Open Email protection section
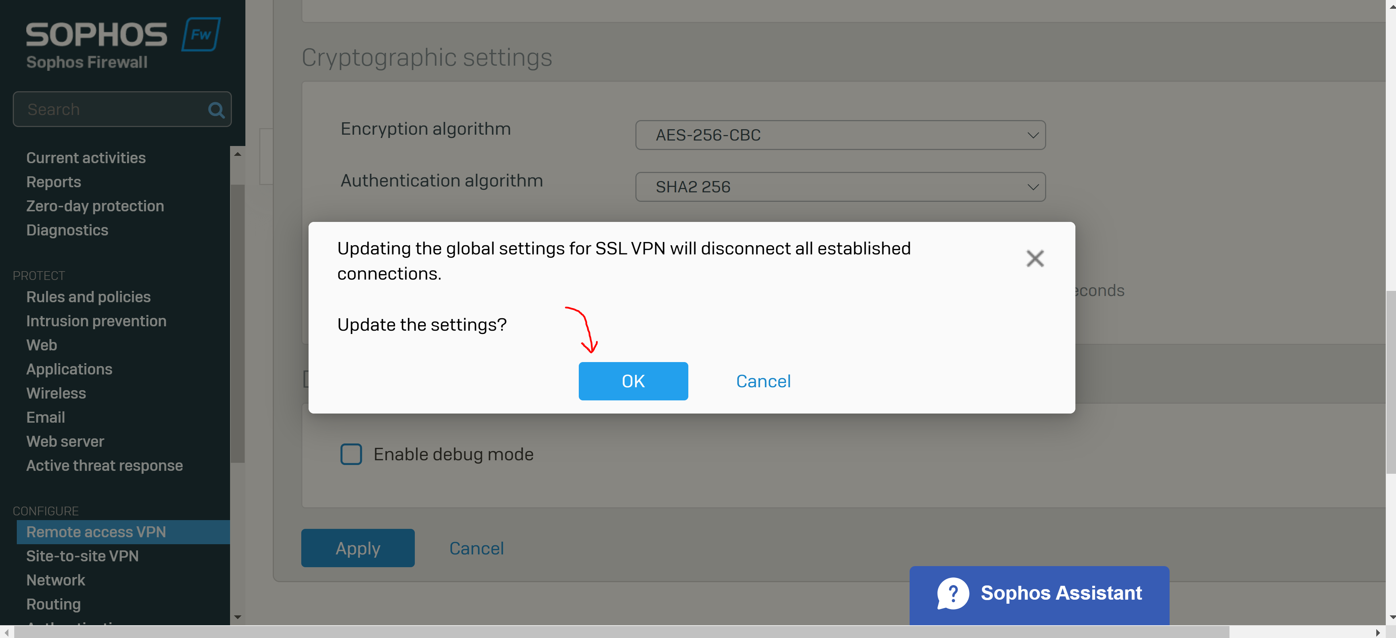The image size is (1396, 638). pos(46,417)
